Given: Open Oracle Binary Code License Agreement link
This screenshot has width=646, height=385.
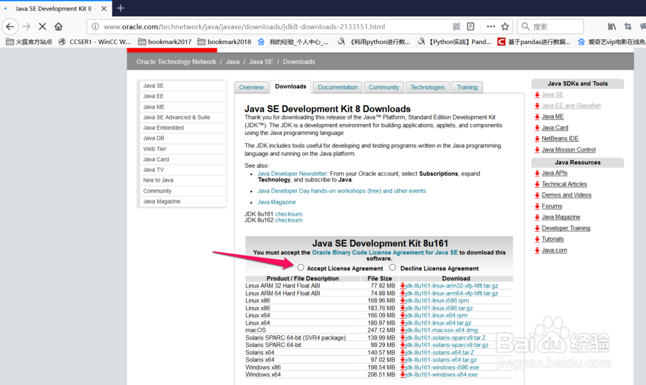Looking at the screenshot, I should pyautogui.click(x=385, y=253).
